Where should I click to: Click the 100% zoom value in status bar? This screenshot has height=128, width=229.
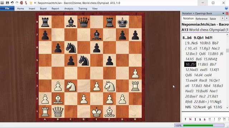tap(178, 126)
